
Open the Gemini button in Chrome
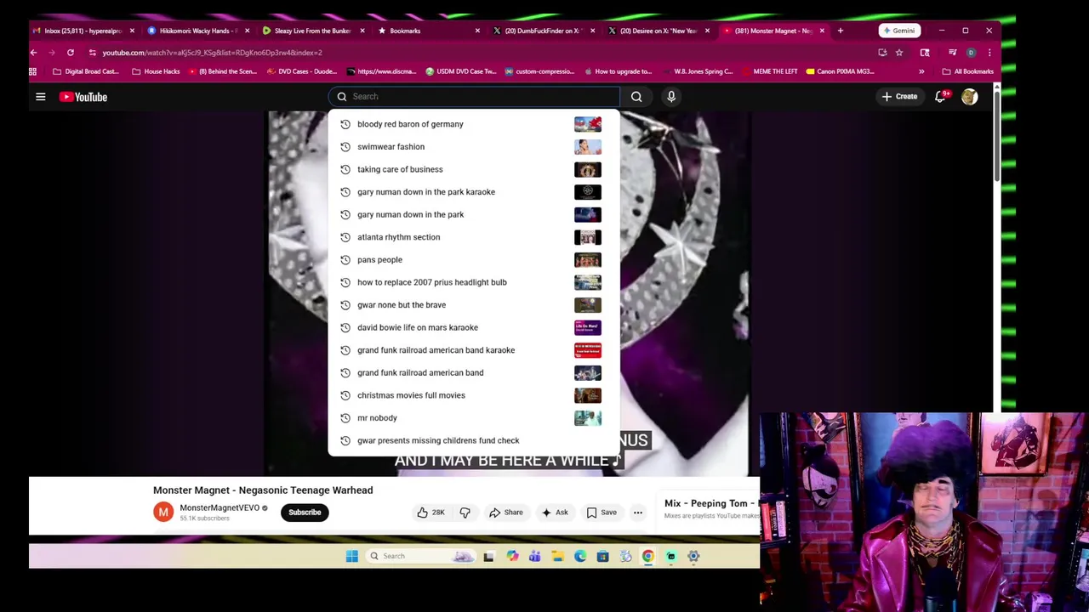point(899,31)
